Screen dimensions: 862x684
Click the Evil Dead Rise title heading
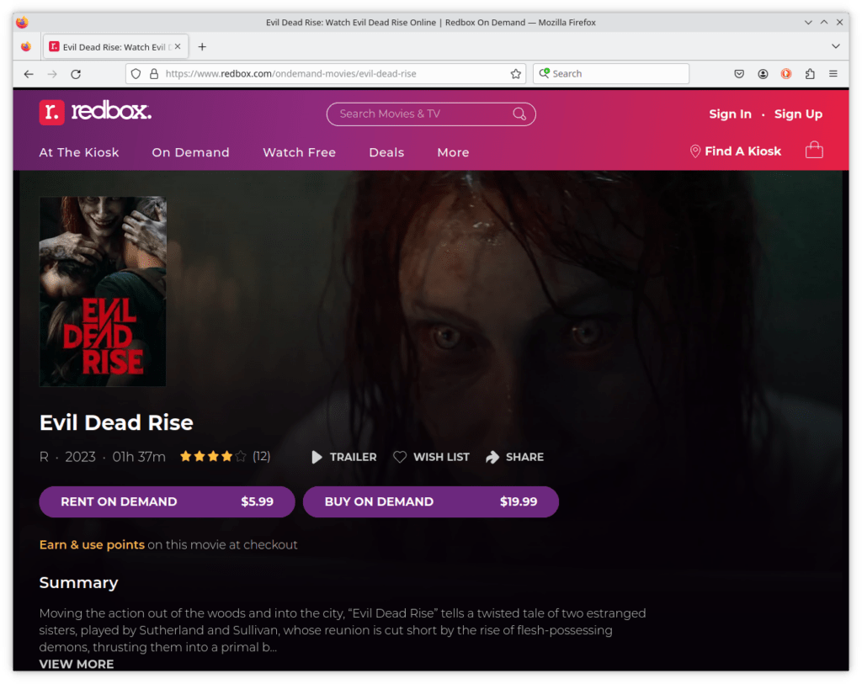(x=116, y=422)
